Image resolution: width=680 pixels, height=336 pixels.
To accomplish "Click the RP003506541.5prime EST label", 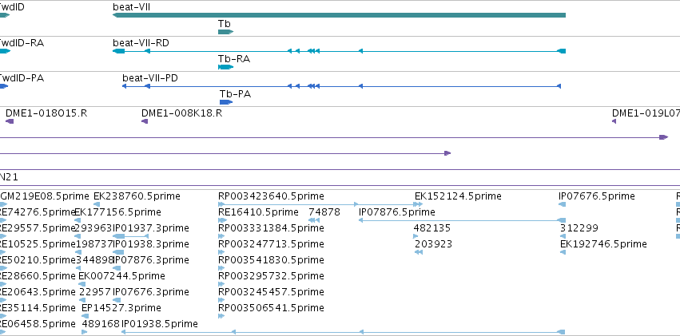I will (271, 308).
